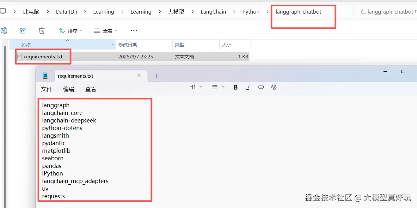
Task: Click the python-dotenv line
Action: (62, 128)
